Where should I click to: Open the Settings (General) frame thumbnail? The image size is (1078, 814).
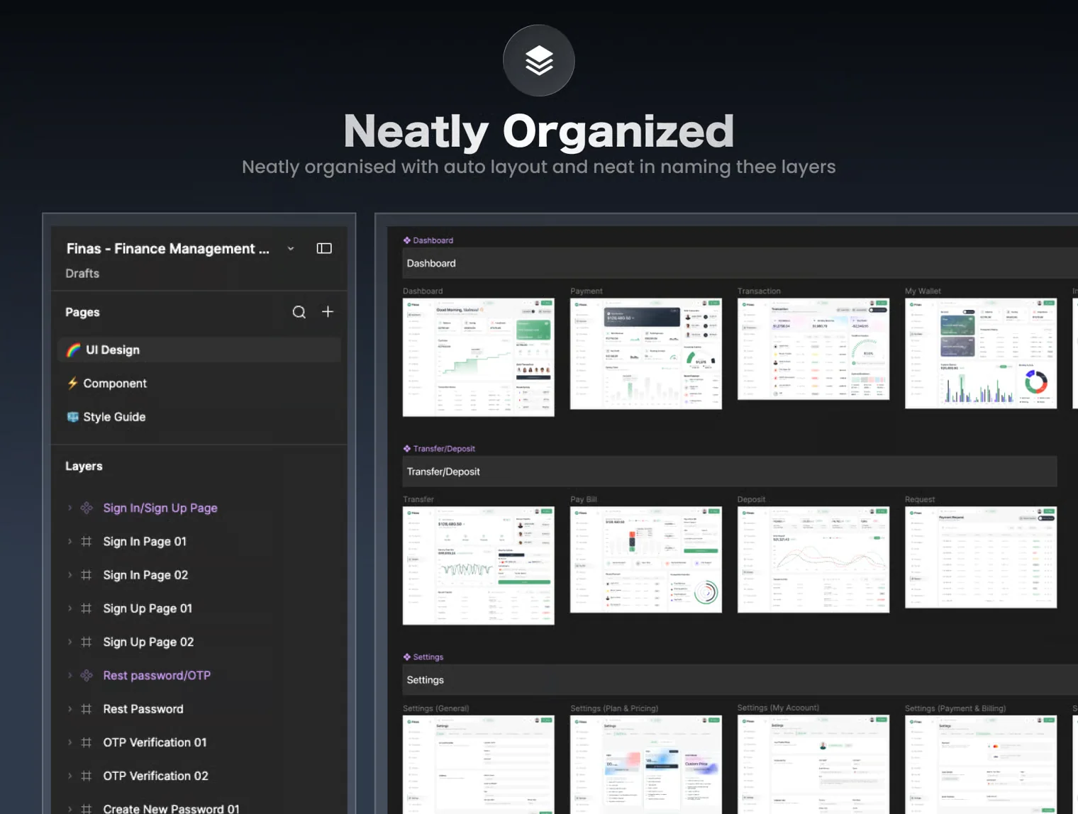[479, 764]
